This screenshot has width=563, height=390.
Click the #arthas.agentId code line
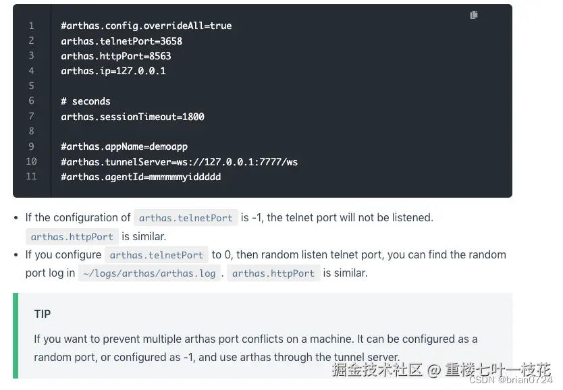[x=140, y=177]
